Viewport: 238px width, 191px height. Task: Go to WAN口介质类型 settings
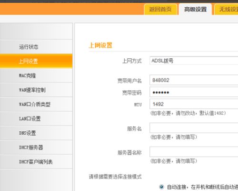(x=36, y=104)
